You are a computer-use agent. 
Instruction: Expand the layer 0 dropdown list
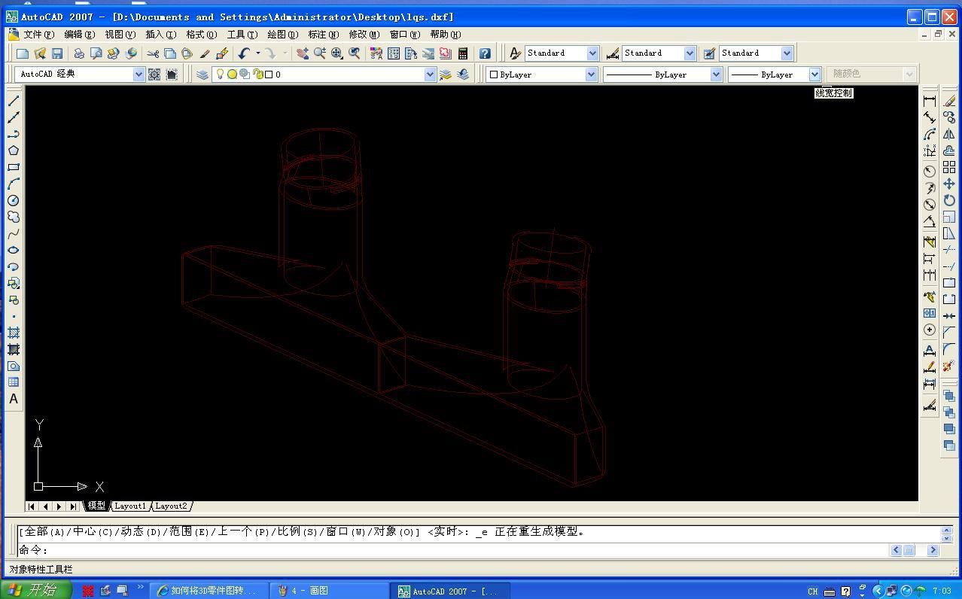(430, 74)
